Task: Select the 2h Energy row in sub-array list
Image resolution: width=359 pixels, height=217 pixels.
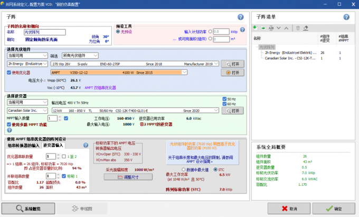Action: 303,52
